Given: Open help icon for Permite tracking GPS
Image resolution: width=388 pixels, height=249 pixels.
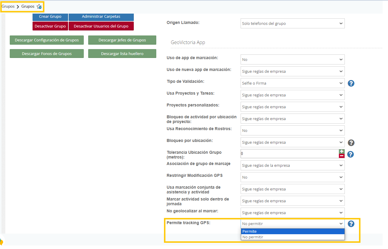Looking at the screenshot, I should point(351,224).
